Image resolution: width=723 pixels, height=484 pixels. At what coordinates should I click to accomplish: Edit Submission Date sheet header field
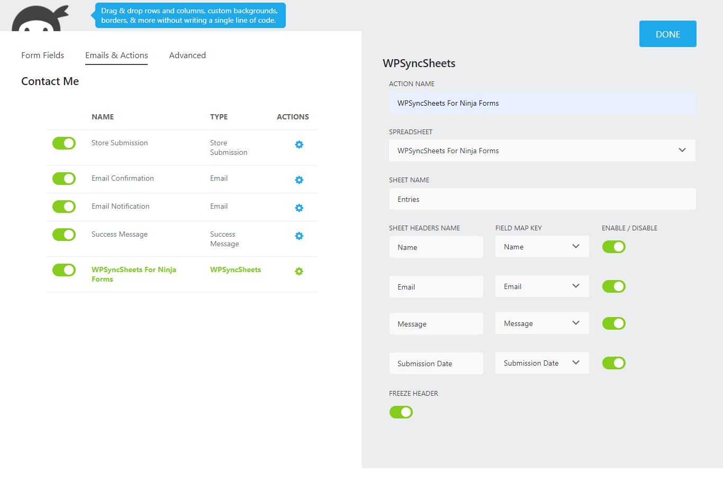(436, 364)
